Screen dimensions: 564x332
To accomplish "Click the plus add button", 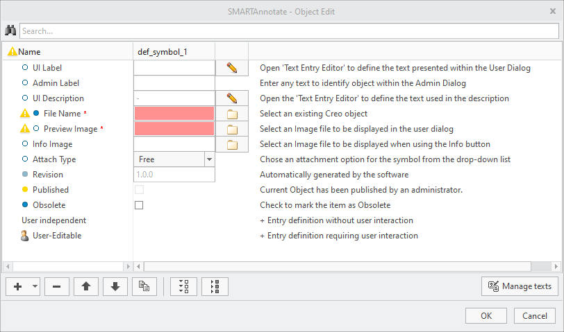I will tap(17, 286).
